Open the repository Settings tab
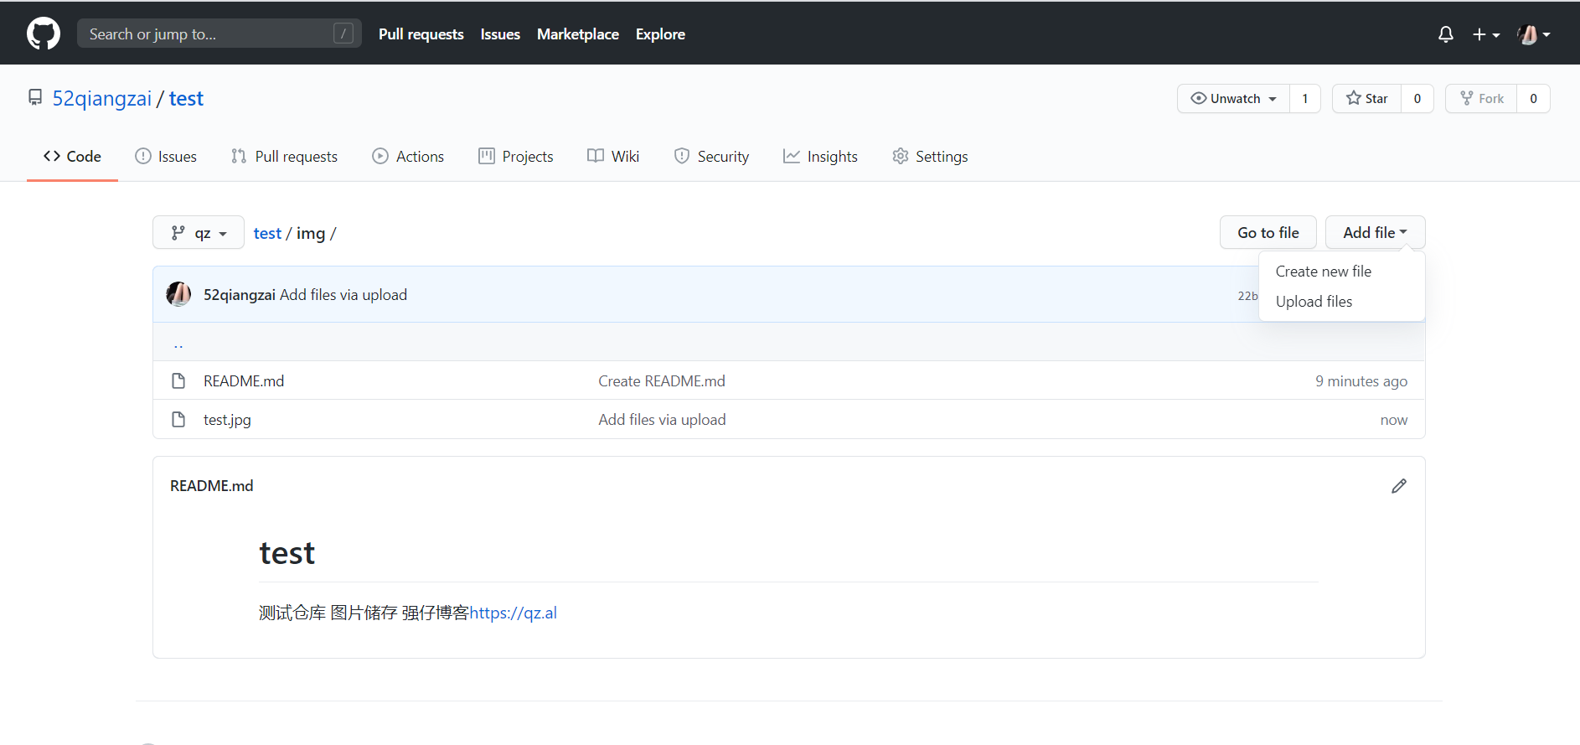Image resolution: width=1580 pixels, height=745 pixels. [930, 157]
